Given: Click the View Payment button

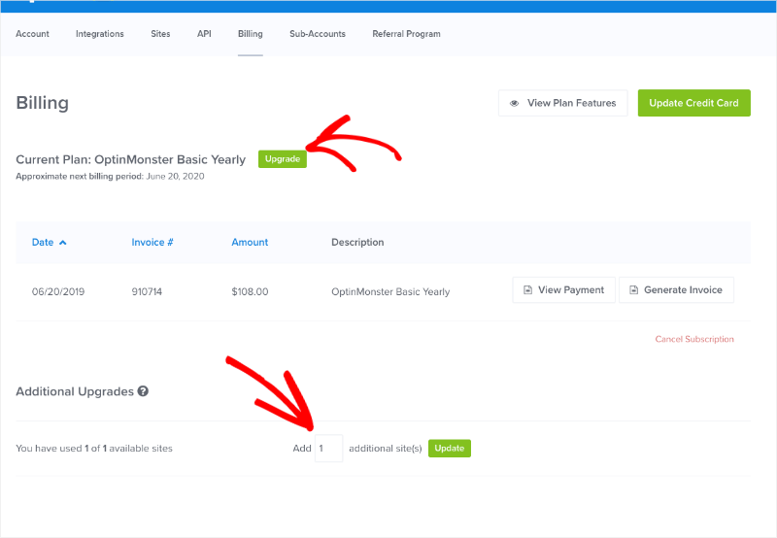Looking at the screenshot, I should pos(564,289).
